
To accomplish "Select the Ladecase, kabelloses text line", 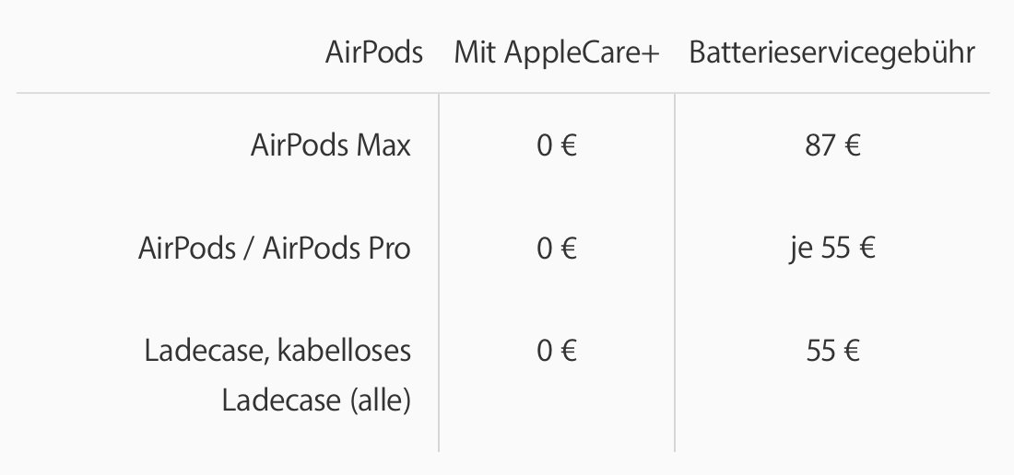I will [277, 351].
